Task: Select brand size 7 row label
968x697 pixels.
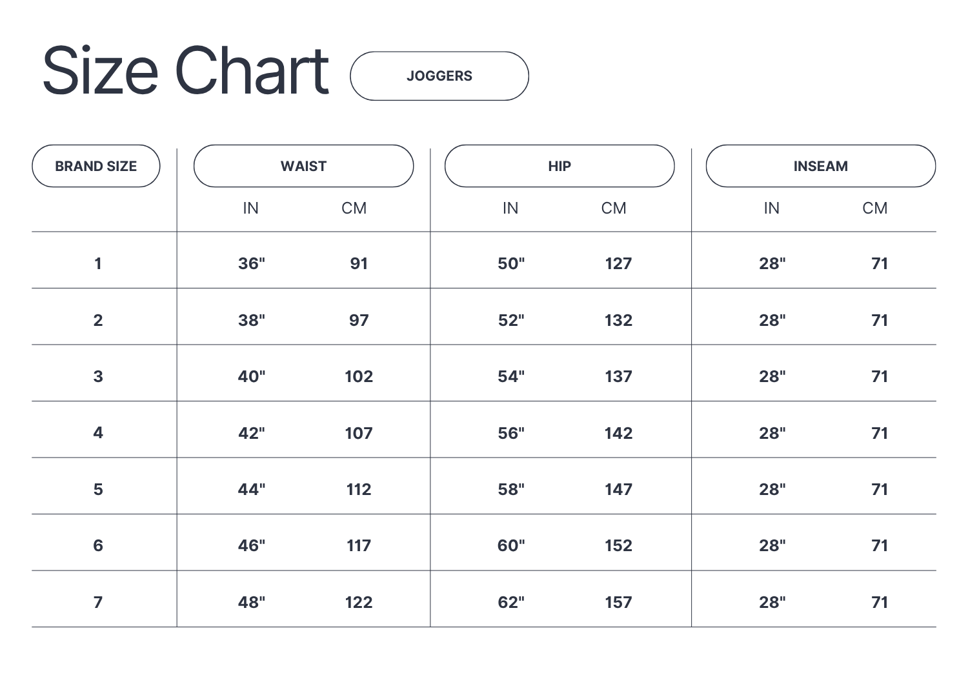Action: [x=98, y=602]
